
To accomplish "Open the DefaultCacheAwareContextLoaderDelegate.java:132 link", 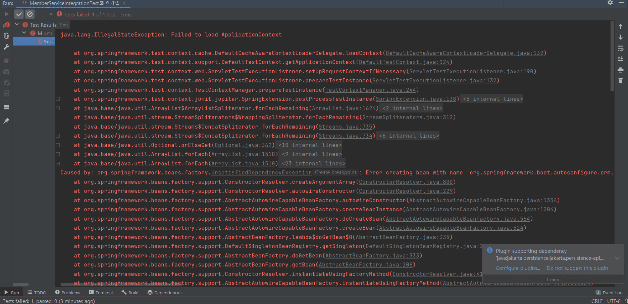I will (x=465, y=53).
